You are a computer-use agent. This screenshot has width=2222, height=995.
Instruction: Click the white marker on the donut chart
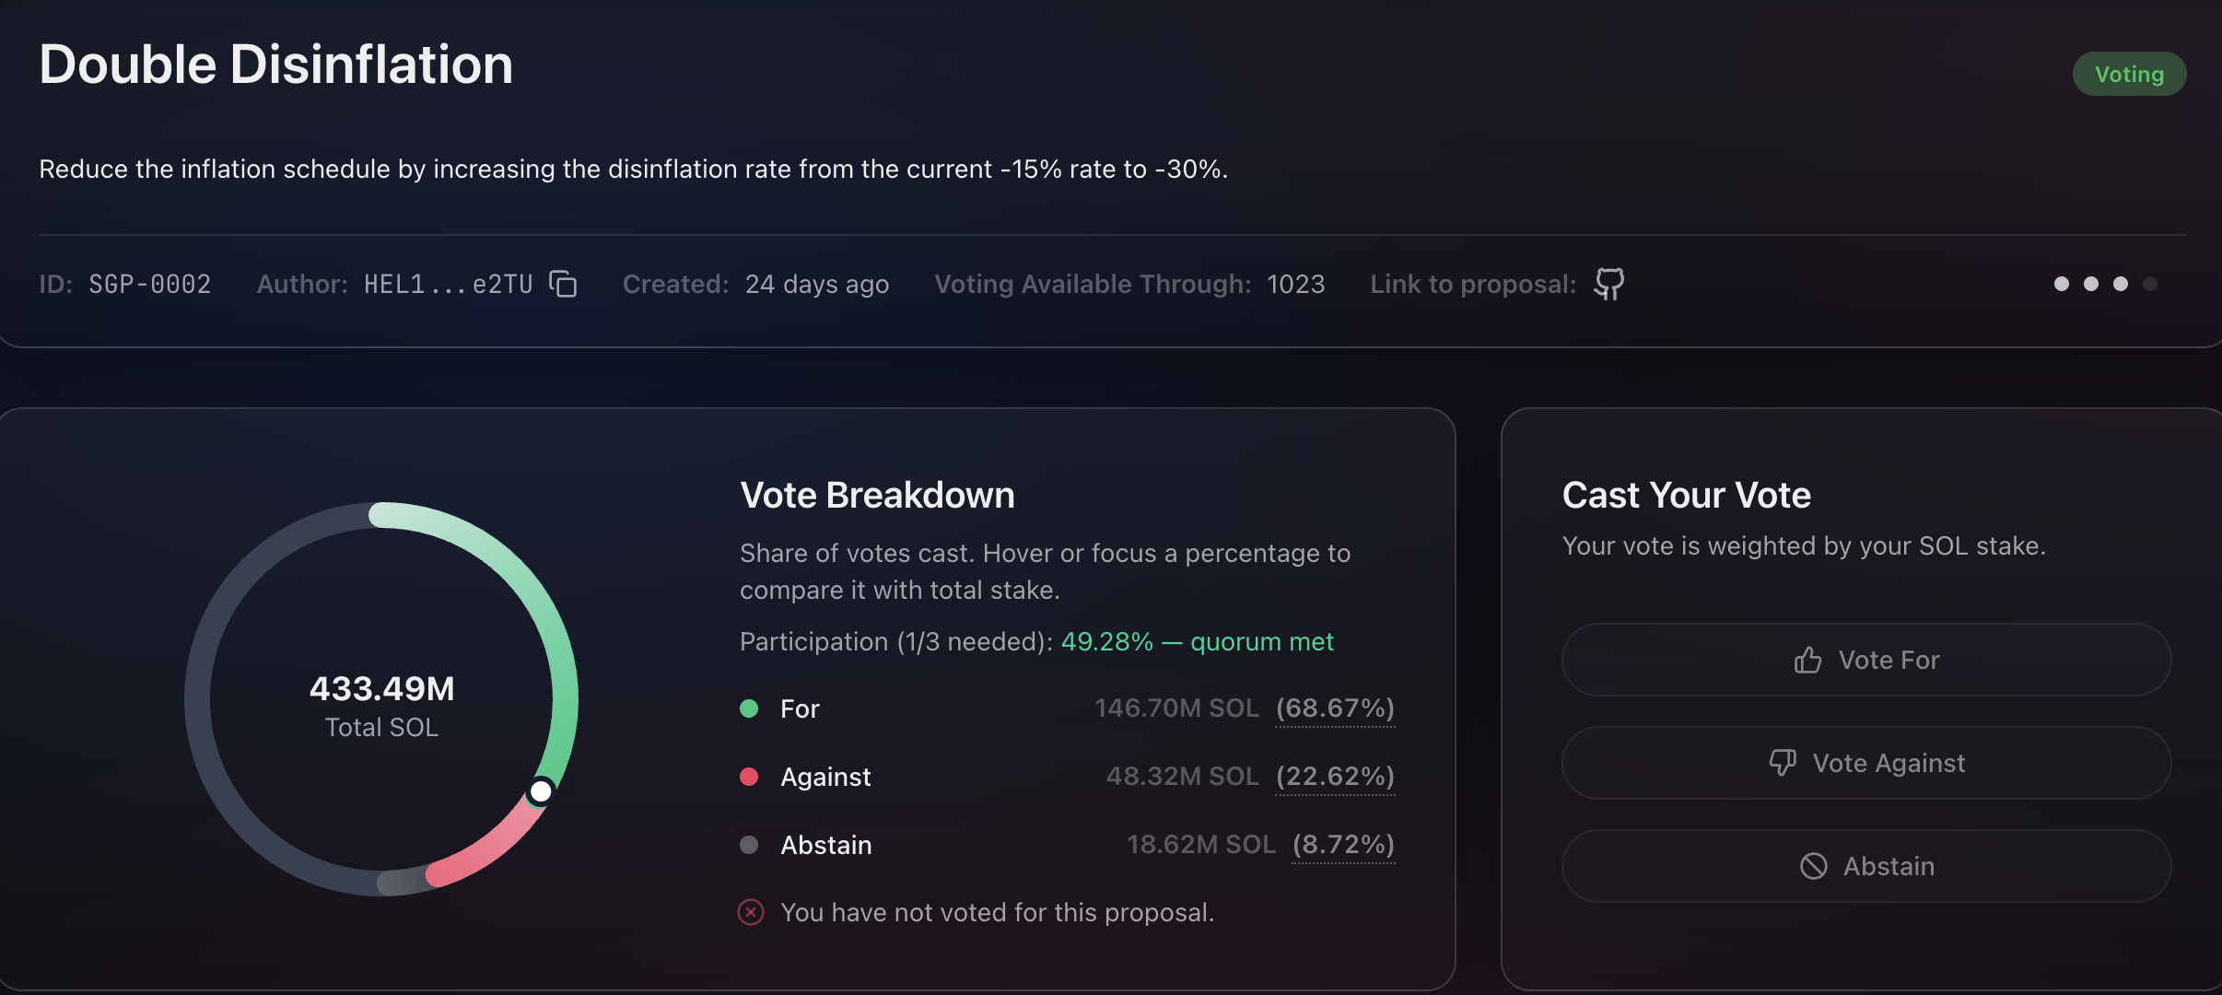(541, 791)
